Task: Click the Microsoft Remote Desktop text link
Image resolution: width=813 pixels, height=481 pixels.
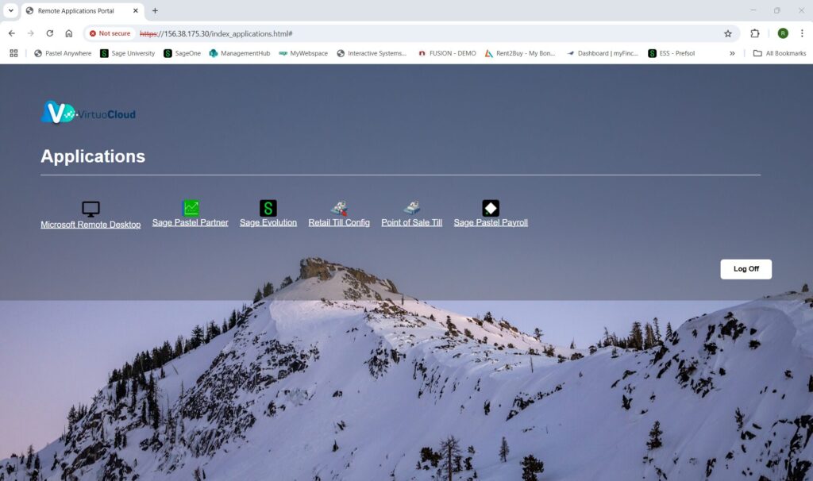Action: click(x=91, y=225)
